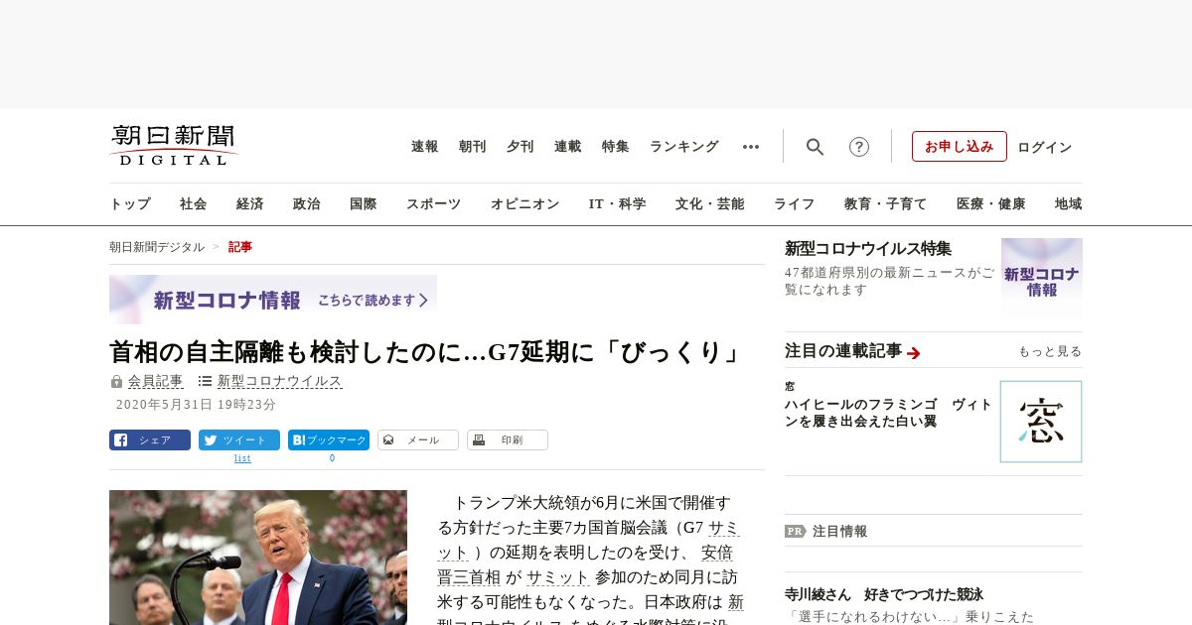Click the 会員記事 link
Viewport: 1192px width, 625px height.
click(x=156, y=381)
